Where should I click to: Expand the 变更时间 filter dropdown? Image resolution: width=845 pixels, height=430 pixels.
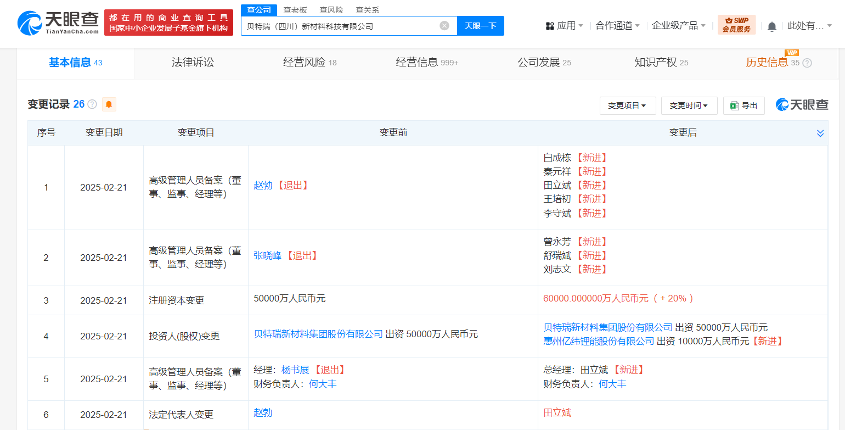(x=689, y=105)
